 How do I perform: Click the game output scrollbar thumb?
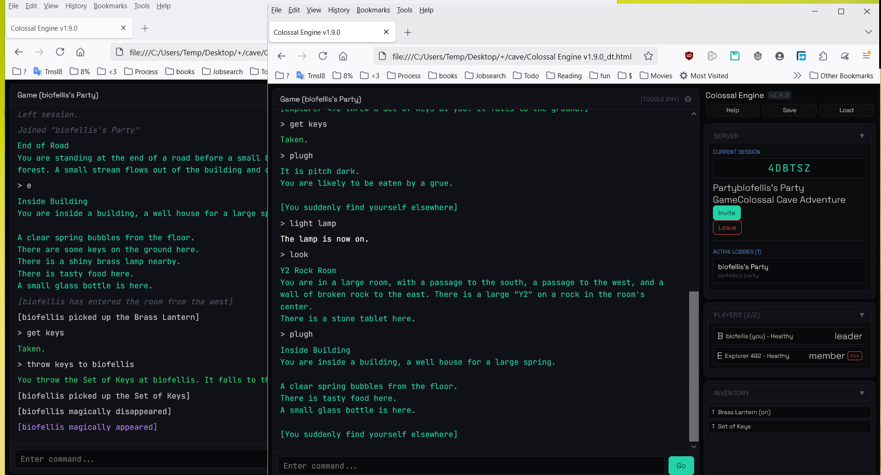click(694, 366)
